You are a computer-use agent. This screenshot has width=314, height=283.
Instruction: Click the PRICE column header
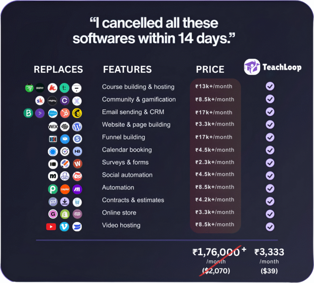210,70
